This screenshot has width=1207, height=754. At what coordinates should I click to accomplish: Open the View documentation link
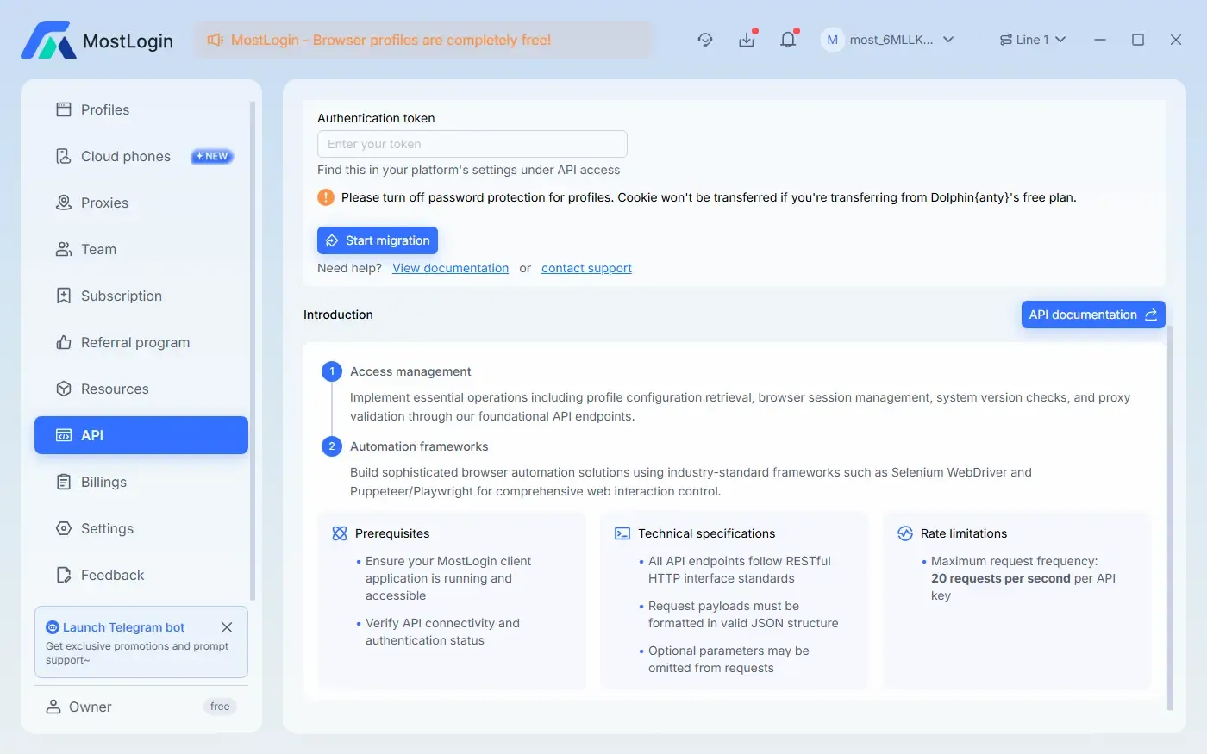click(450, 268)
